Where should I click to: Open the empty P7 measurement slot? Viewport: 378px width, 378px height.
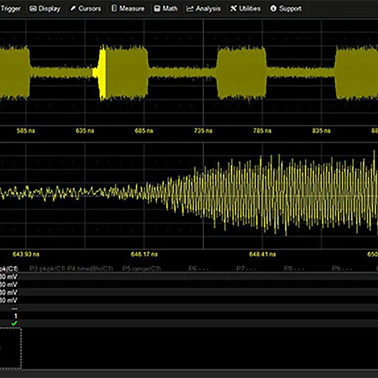[x=246, y=268]
